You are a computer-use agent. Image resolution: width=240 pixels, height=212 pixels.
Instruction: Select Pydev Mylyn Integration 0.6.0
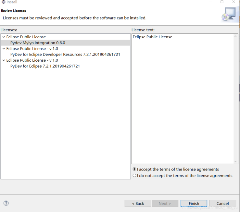38,43
